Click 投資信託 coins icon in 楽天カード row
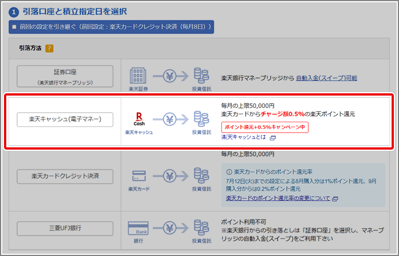The image size is (399, 256). pyautogui.click(x=201, y=175)
